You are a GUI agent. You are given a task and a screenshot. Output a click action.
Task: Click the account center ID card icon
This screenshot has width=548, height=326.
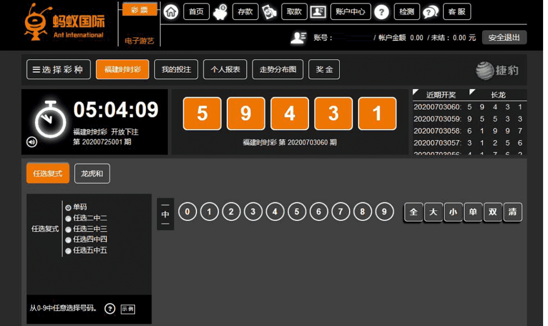click(318, 12)
